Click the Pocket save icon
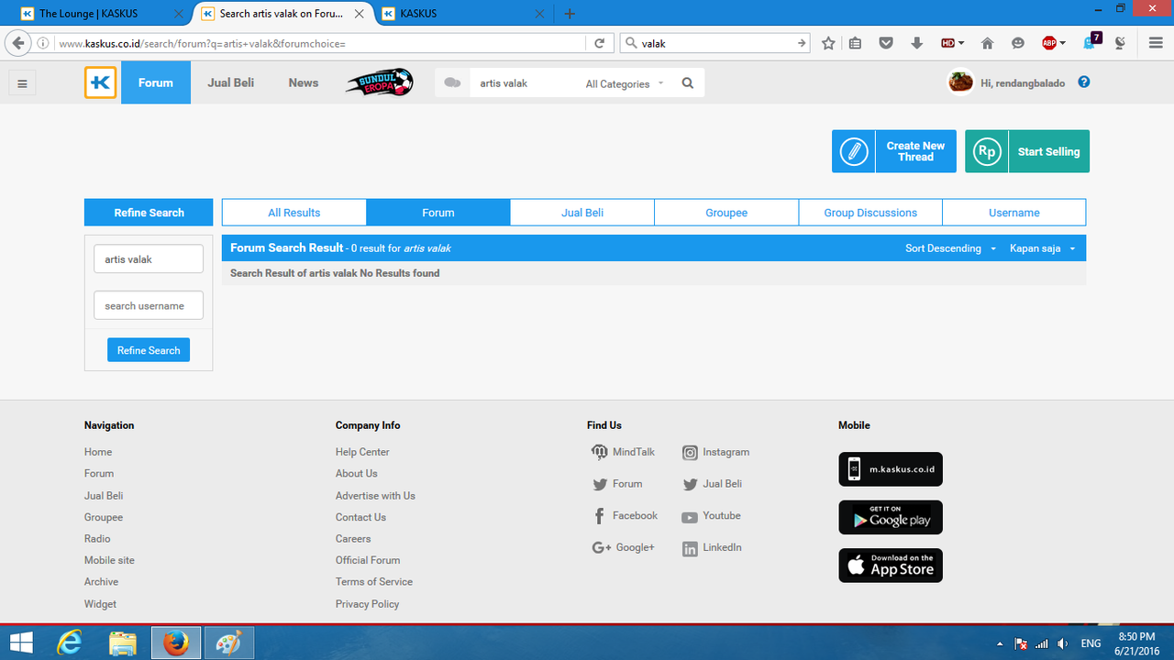Viewport: 1174px width, 660px height. click(x=886, y=43)
